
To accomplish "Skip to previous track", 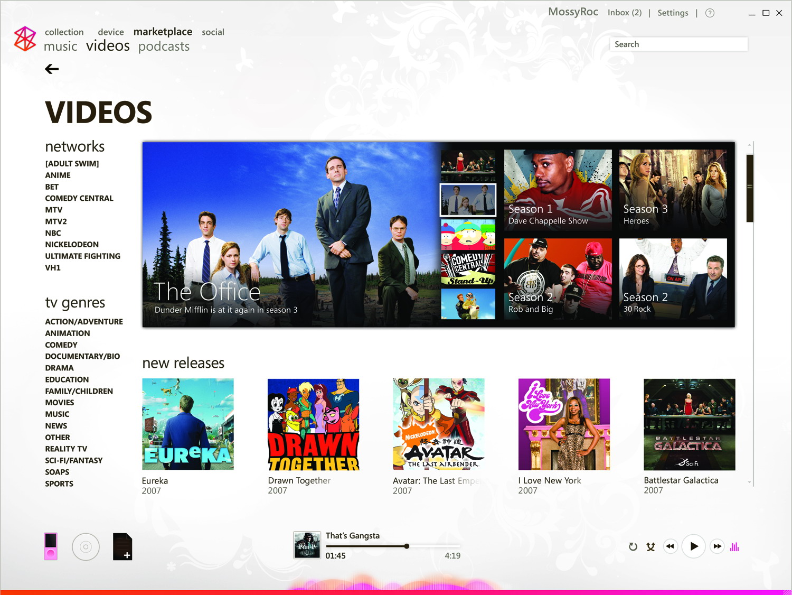I will click(x=670, y=546).
